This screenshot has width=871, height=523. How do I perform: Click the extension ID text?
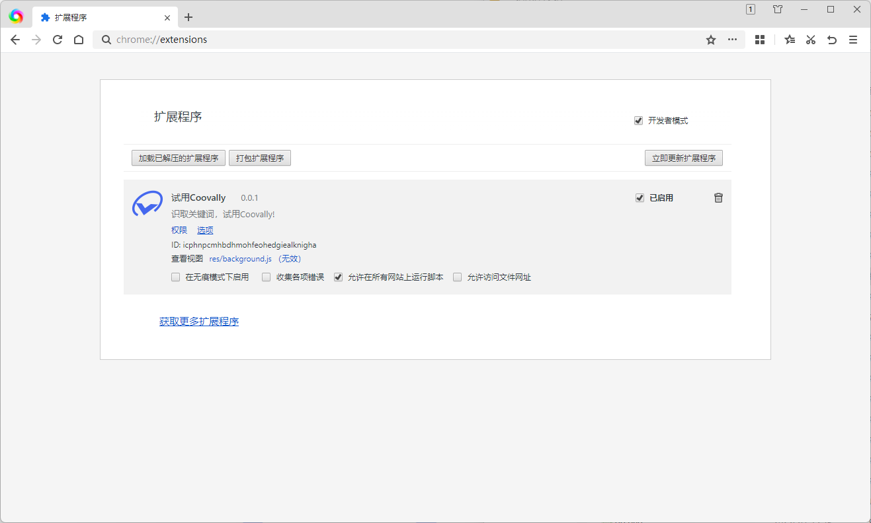click(x=243, y=245)
